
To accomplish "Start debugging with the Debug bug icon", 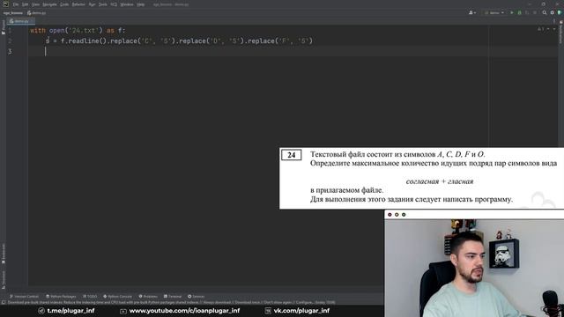I will coord(519,12).
